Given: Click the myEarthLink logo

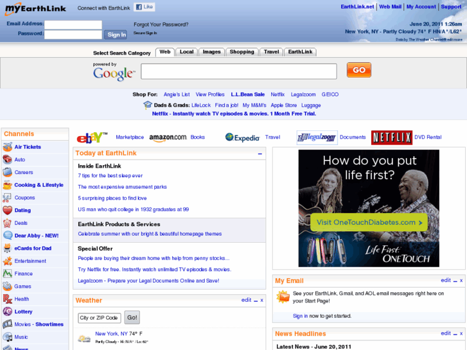Looking at the screenshot, I should click(35, 8).
